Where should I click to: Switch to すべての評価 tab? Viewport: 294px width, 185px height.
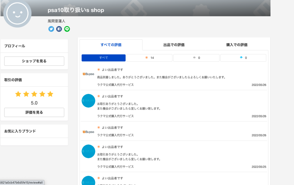(111, 45)
